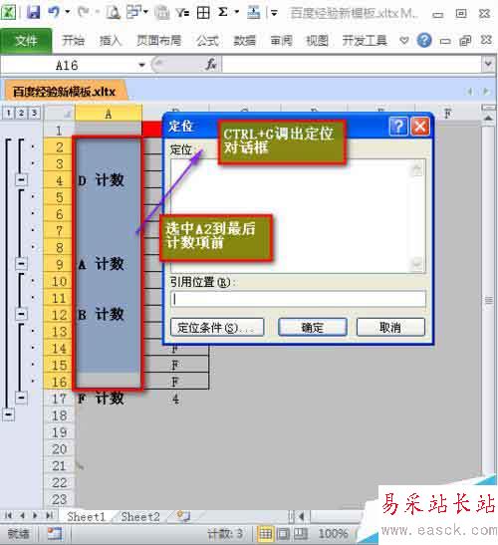Open the undo history dropdown arrow
This screenshot has width=498, height=545.
coord(68,12)
